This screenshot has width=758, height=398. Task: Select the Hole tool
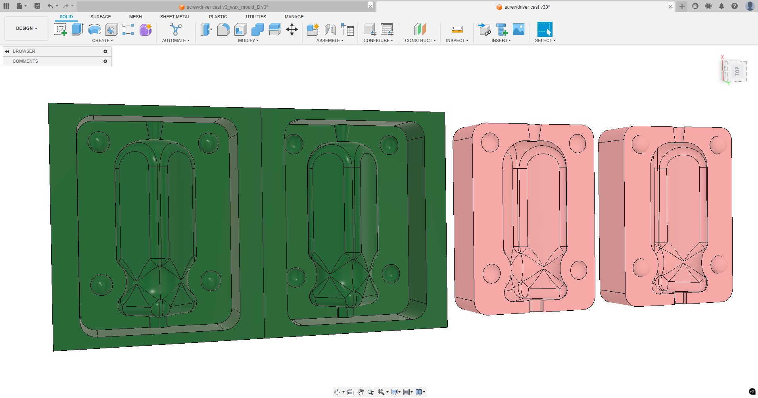pos(112,29)
